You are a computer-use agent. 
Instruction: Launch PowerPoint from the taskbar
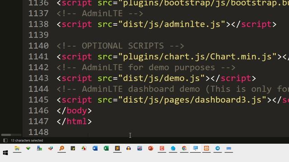151,148
